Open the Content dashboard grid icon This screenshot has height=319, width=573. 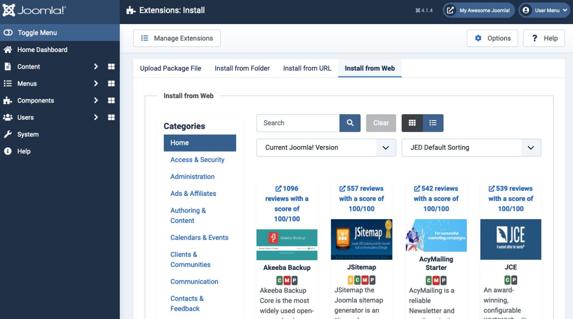[x=111, y=67]
